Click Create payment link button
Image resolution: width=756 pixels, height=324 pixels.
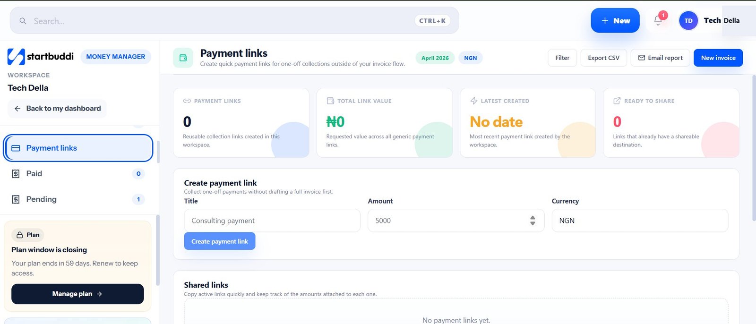220,241
